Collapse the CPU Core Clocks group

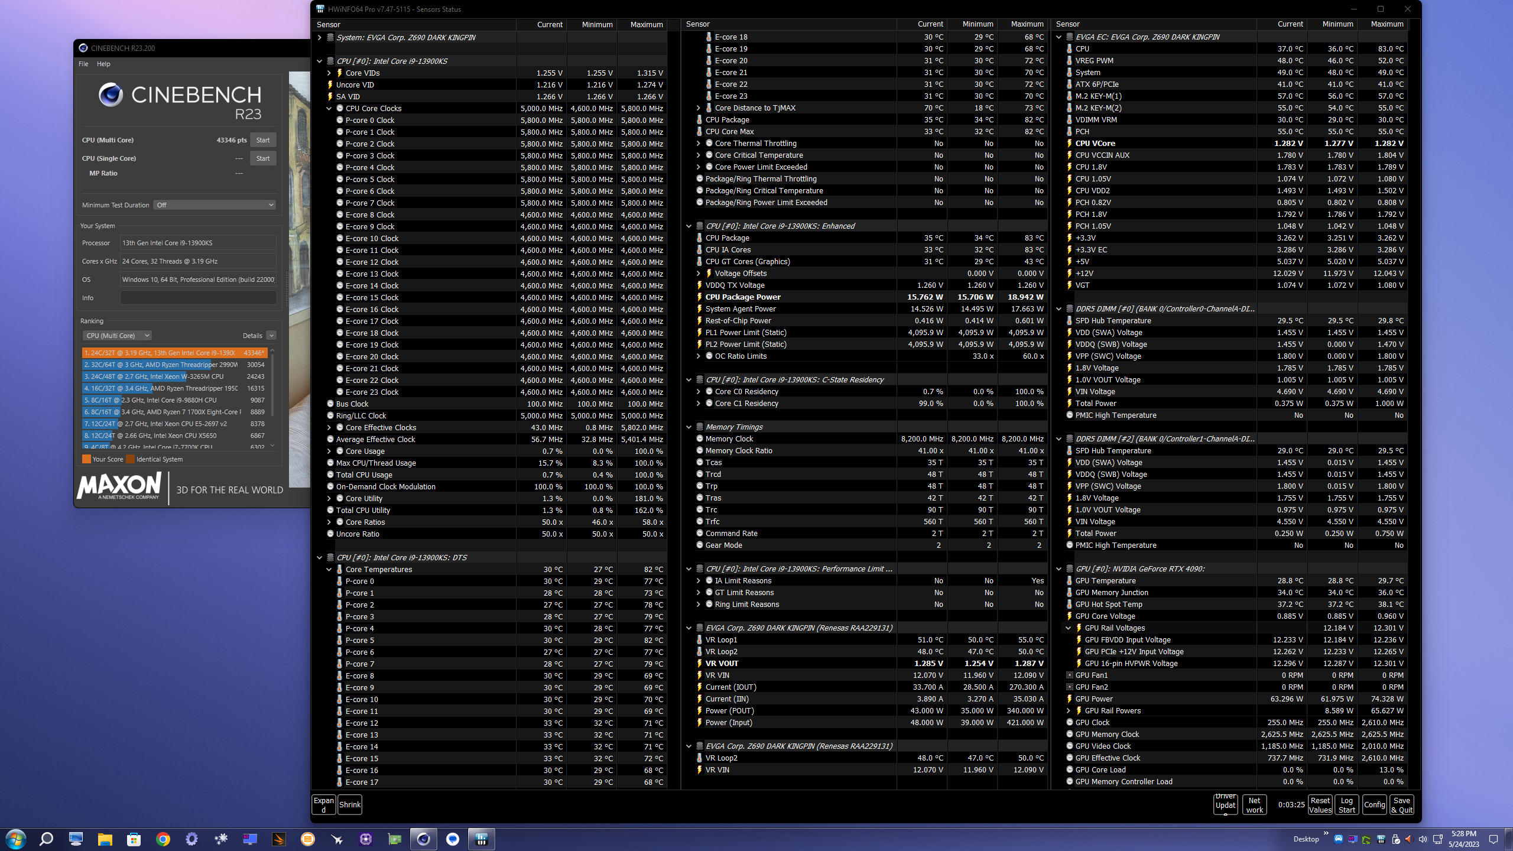[x=329, y=108]
